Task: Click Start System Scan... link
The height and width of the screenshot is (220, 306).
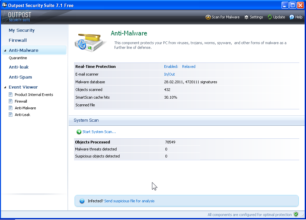Action: [x=99, y=132]
